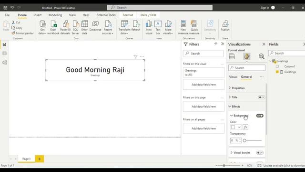The height and width of the screenshot is (172, 305).
Task: Toggle Filters pane visibility eye icon
Action: click(216, 44)
